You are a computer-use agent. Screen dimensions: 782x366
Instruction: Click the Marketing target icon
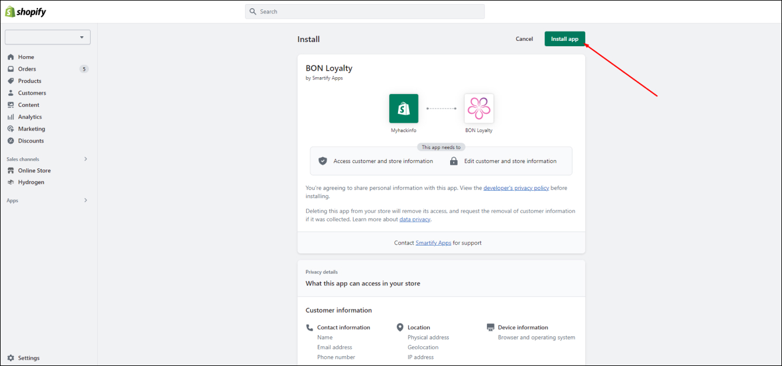(x=11, y=129)
